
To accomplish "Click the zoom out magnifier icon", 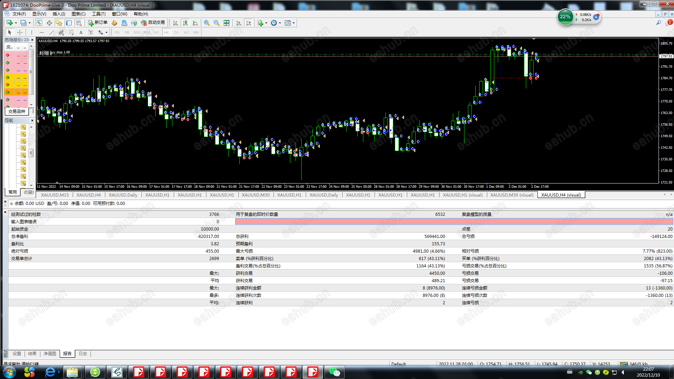I will click(x=217, y=23).
